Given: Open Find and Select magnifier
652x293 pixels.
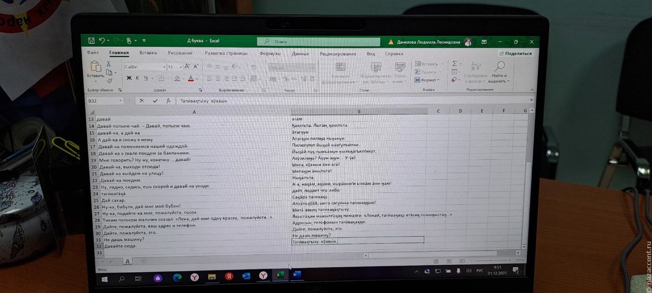Looking at the screenshot, I should pos(499,66).
